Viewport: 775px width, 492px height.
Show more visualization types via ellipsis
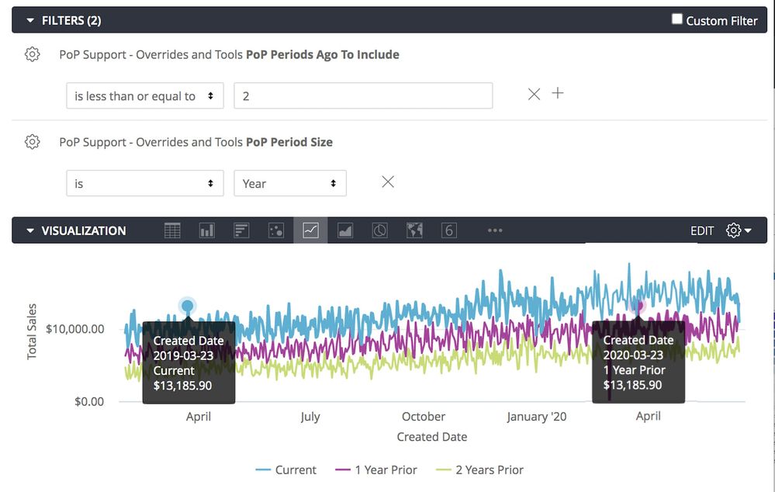pos(495,230)
